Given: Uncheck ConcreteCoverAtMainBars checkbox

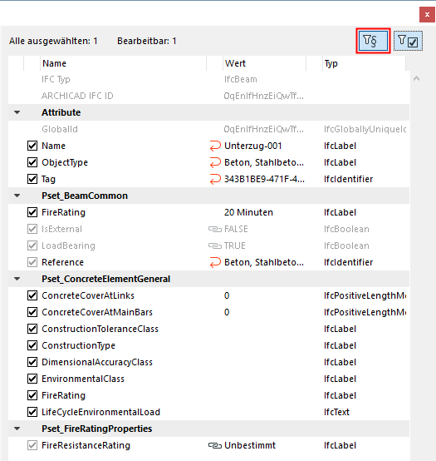Looking at the screenshot, I should tap(32, 312).
